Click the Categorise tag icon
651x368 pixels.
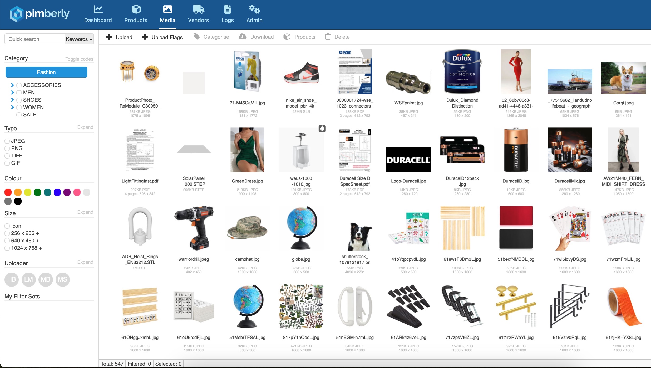196,37
